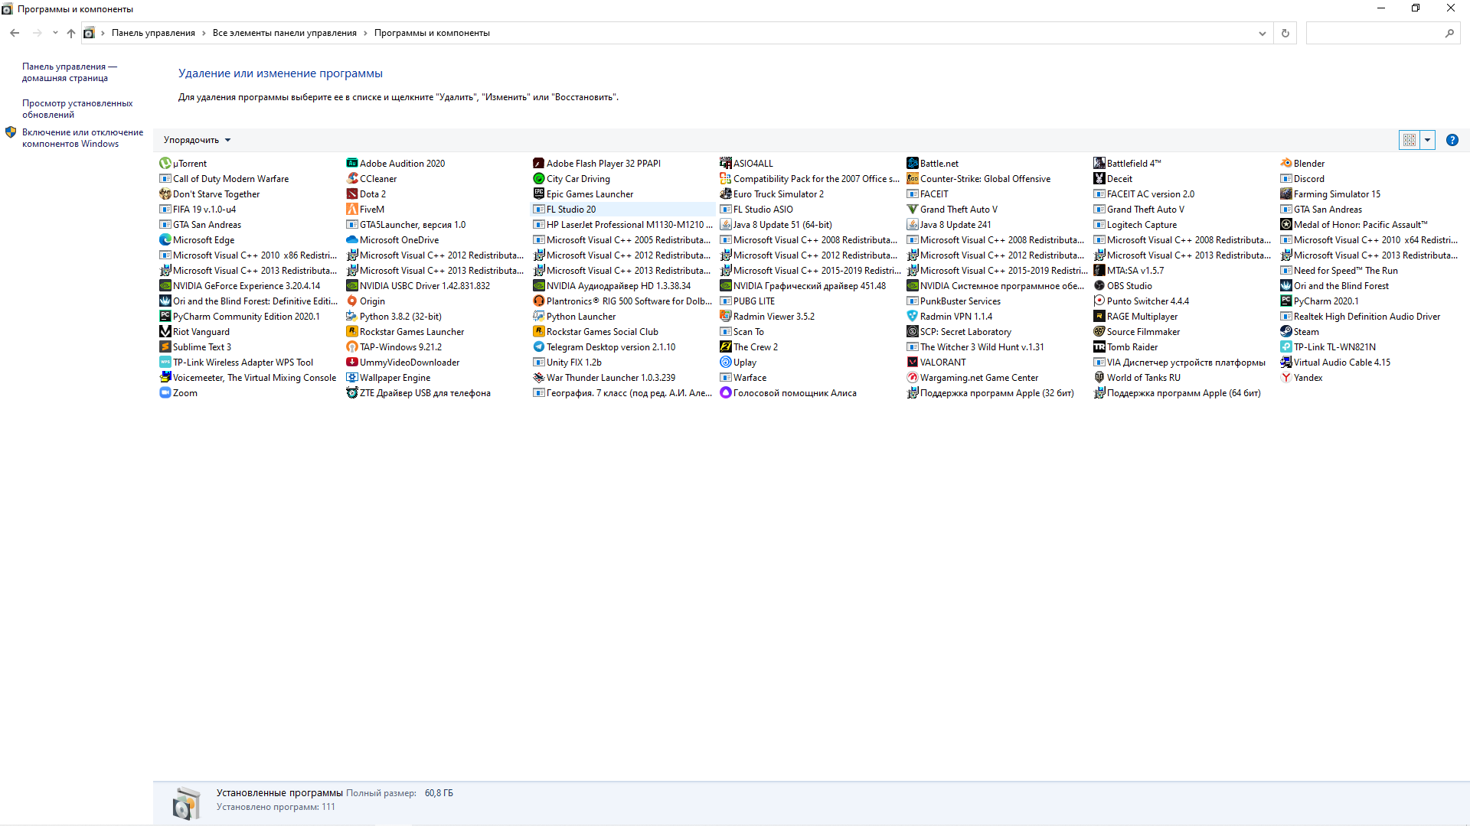Click the VALORANT icon
The image size is (1470, 826).
click(912, 363)
